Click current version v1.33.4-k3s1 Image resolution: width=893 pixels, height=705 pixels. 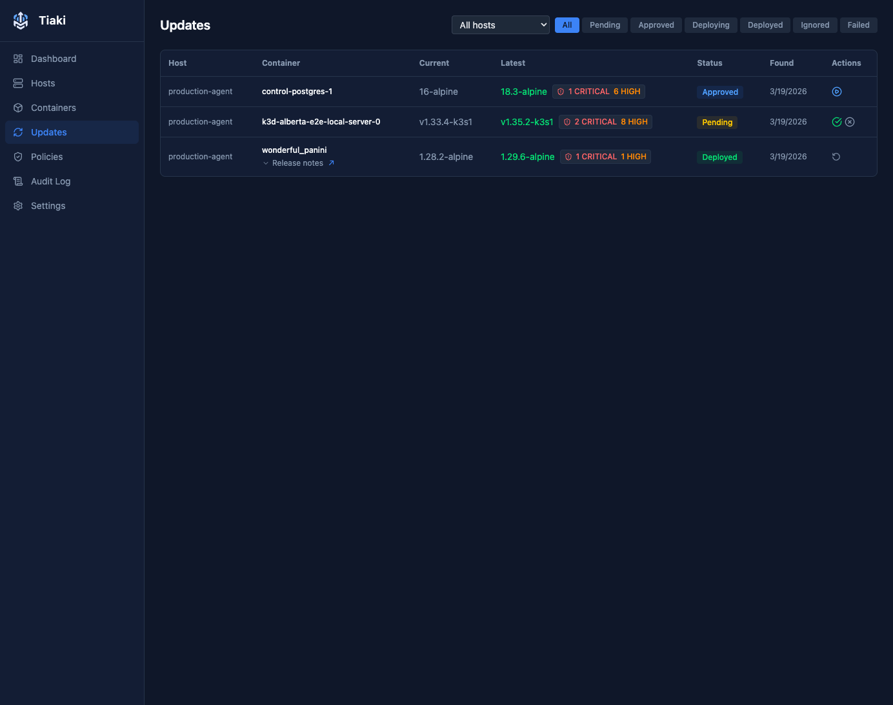point(446,122)
